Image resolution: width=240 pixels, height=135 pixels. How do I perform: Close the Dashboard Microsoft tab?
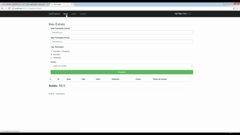click(x=48, y=4)
